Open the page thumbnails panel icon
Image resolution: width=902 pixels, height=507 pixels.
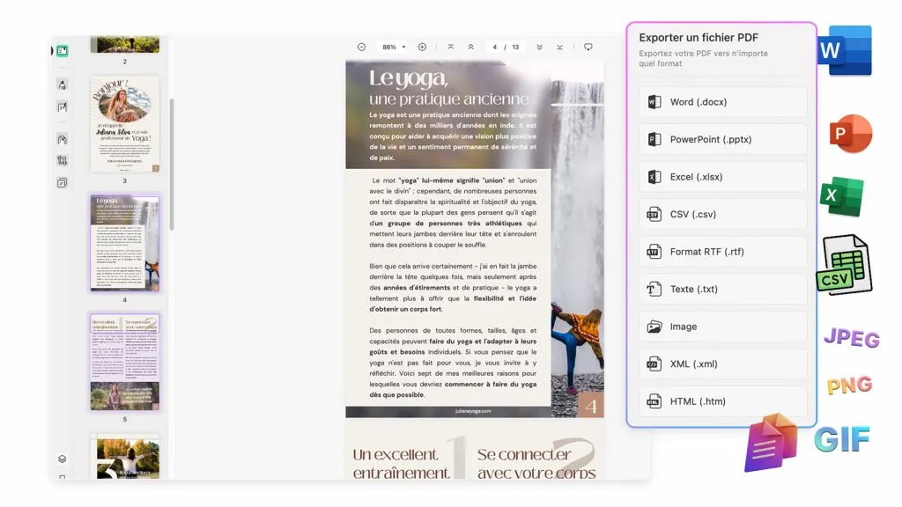(x=61, y=50)
